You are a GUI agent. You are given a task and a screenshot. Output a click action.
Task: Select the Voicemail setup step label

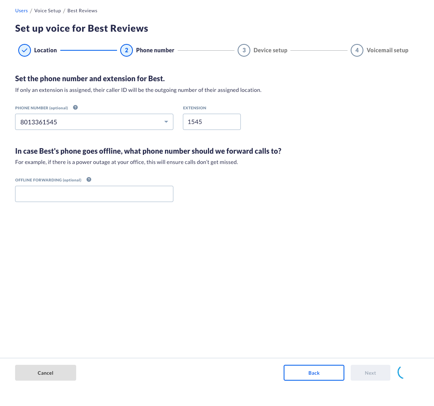[387, 50]
